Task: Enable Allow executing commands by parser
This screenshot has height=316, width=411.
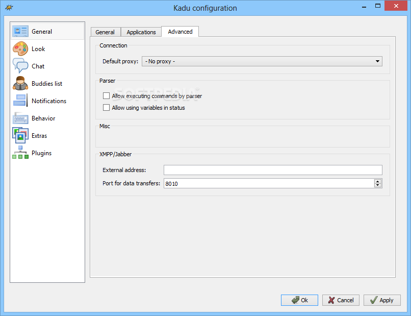Action: (106, 96)
